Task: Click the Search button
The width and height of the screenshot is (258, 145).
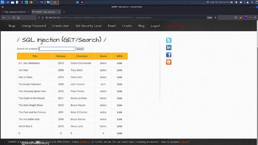Action: pos(80,49)
